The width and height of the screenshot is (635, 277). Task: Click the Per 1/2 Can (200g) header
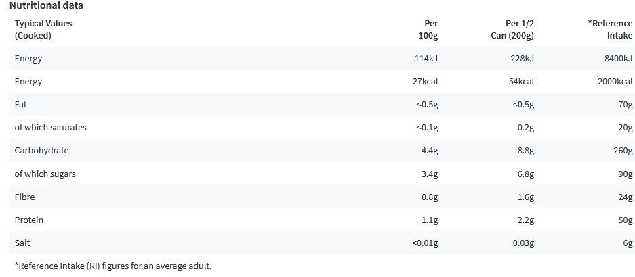pyautogui.click(x=512, y=29)
